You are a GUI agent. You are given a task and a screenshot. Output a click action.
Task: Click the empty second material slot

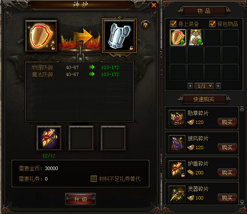[x=81, y=138]
